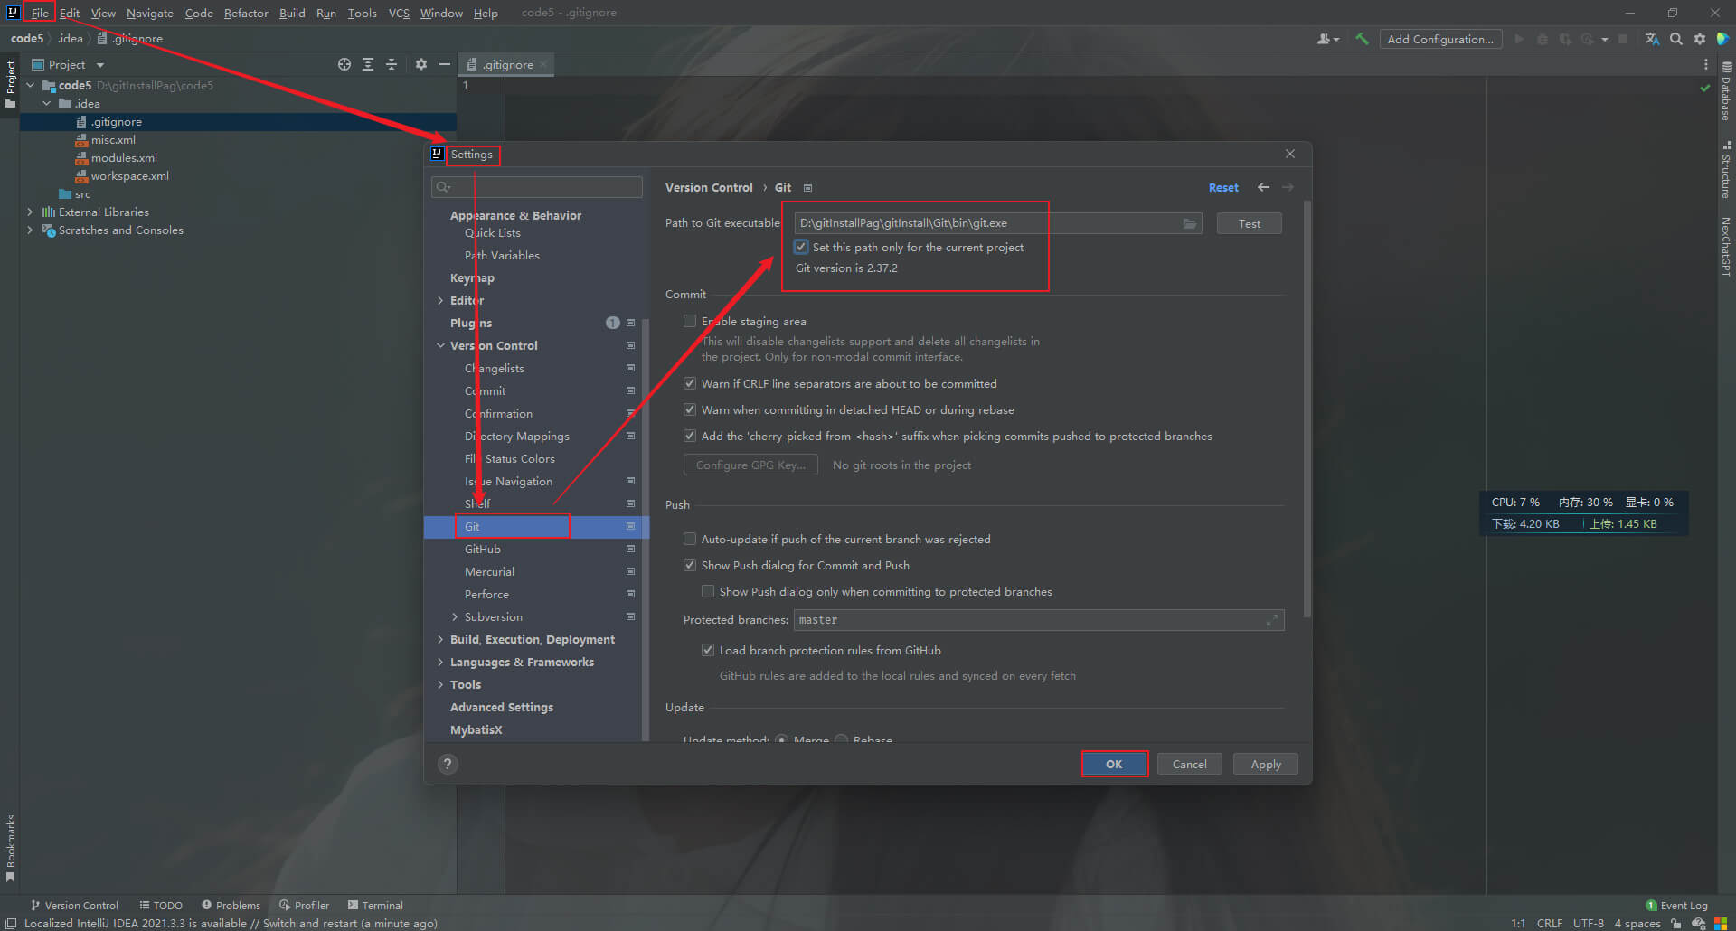Click the Settings search field
The width and height of the screenshot is (1736, 931).
pyautogui.click(x=537, y=187)
